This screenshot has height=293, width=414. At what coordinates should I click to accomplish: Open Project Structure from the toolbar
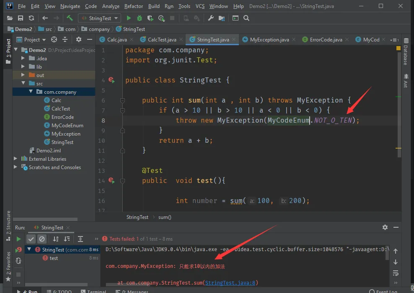coord(221,18)
